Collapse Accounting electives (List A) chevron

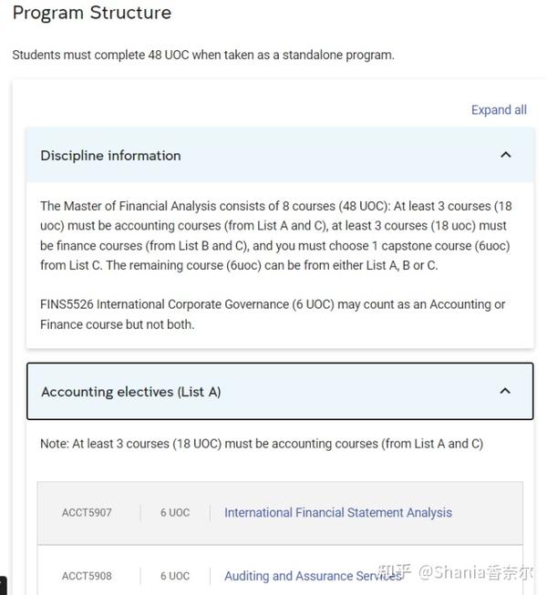[x=505, y=391]
